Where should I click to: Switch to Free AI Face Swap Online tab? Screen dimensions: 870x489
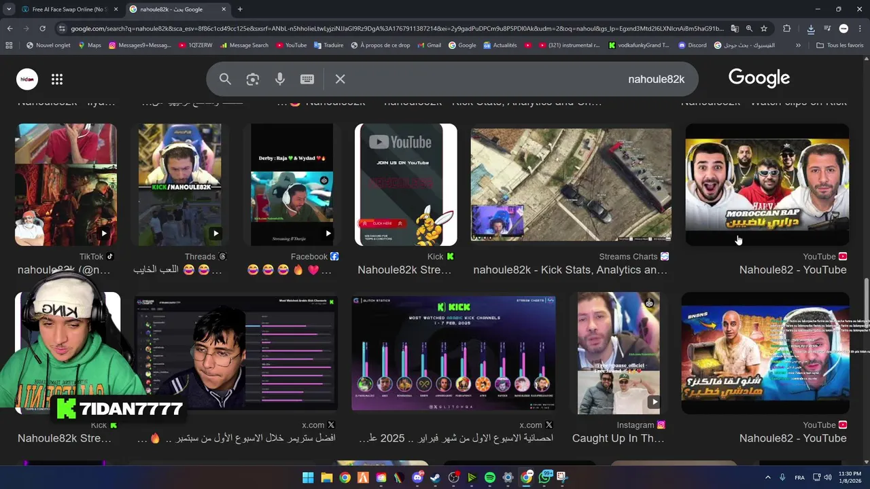[68, 9]
